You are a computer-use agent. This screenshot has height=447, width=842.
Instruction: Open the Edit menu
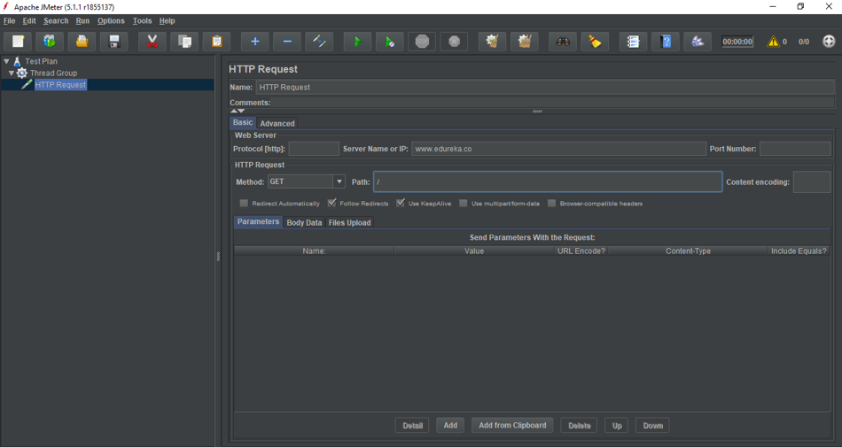(x=29, y=21)
